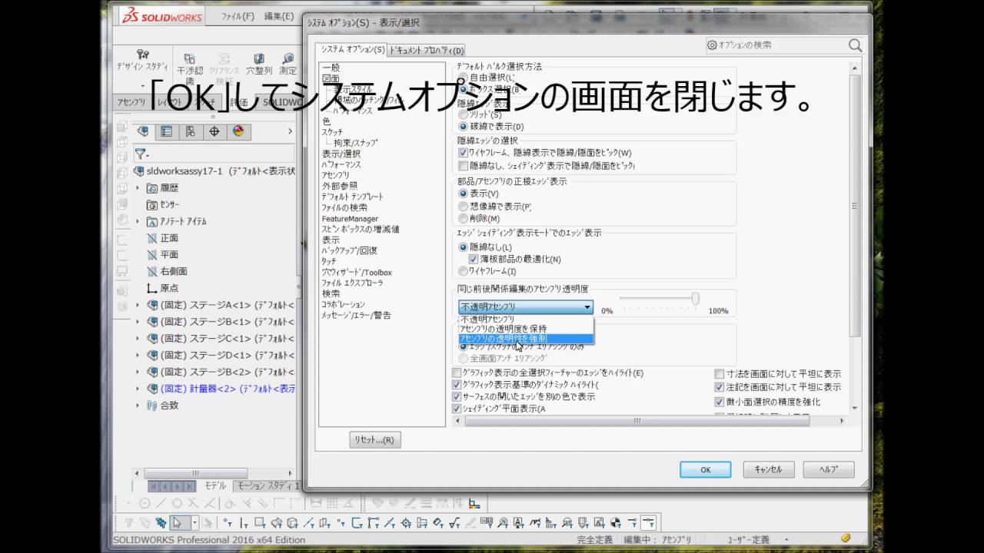This screenshot has height=553, width=984.
Task: Click the filter funnel icon in the tree
Action: (142, 154)
